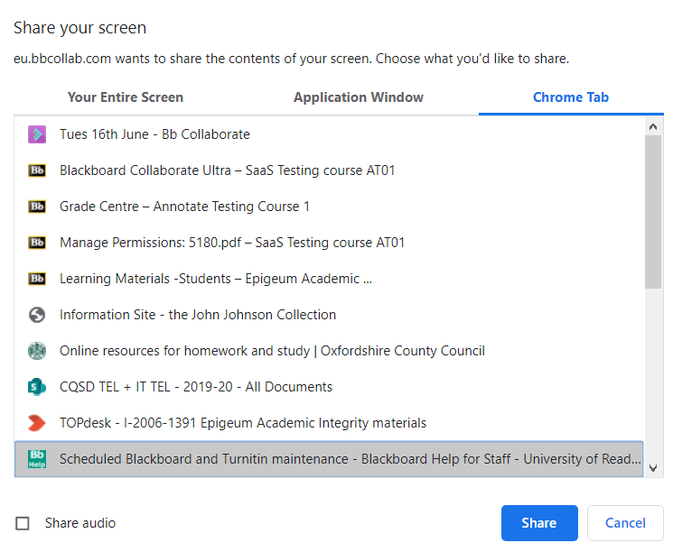The height and width of the screenshot is (552, 673).
Task: Click the Grade Centre Bb favicon
Action: point(37,207)
